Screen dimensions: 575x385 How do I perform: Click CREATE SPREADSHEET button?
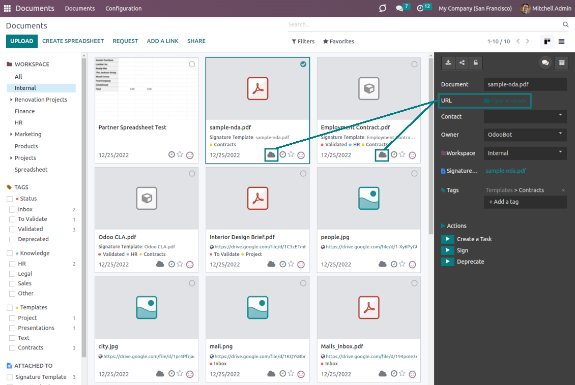click(x=73, y=41)
